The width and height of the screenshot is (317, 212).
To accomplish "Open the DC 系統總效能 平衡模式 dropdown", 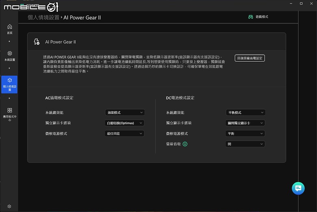I will tap(245, 113).
